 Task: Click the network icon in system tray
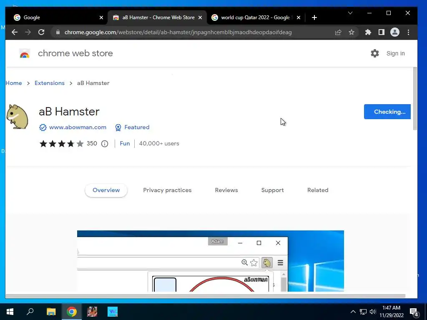363,312
